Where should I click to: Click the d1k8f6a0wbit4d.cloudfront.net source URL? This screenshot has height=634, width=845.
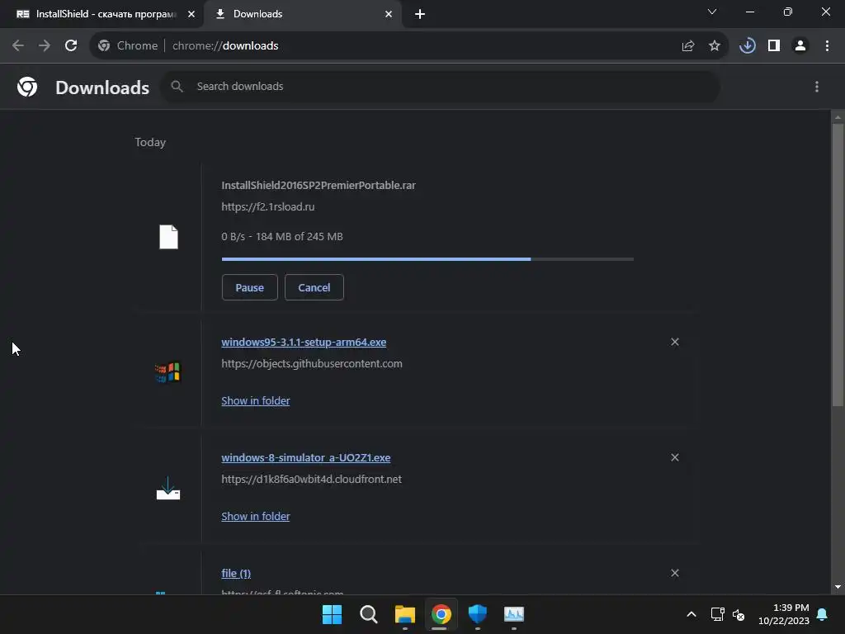[311, 480]
